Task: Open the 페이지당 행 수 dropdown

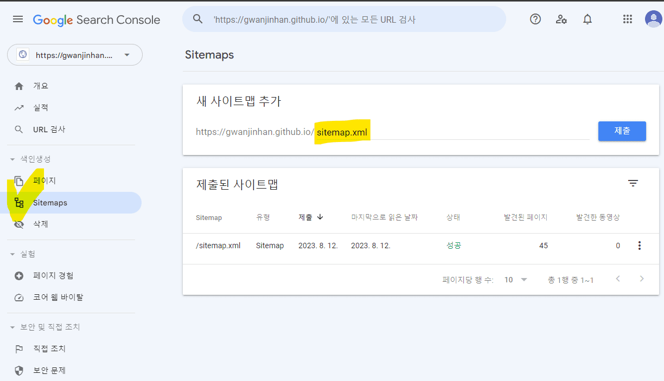Action: click(516, 280)
